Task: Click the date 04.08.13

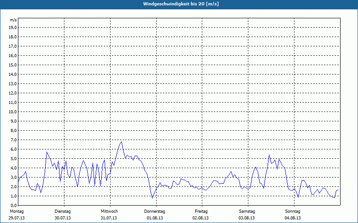Action: tap(293, 218)
